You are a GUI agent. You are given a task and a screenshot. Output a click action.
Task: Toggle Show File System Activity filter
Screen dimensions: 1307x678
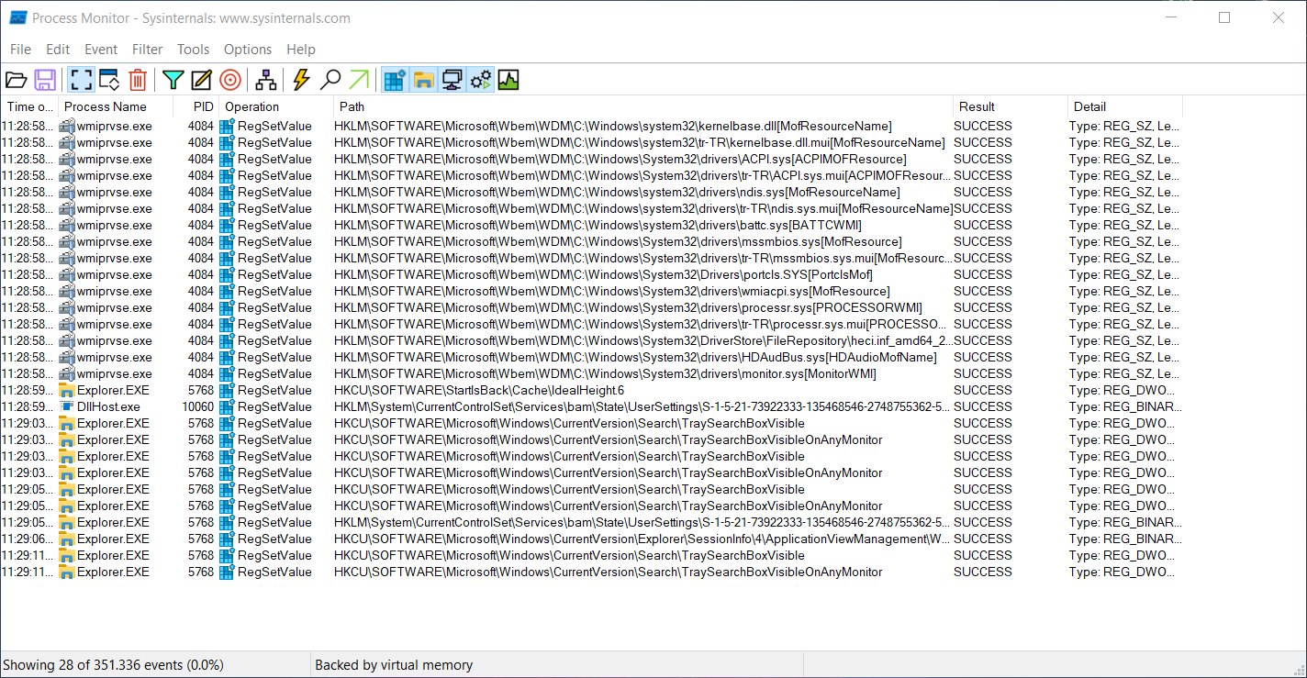coord(423,80)
